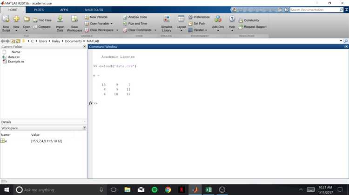Click Find Files
This screenshot has width=349, height=195.
[x=42, y=20]
